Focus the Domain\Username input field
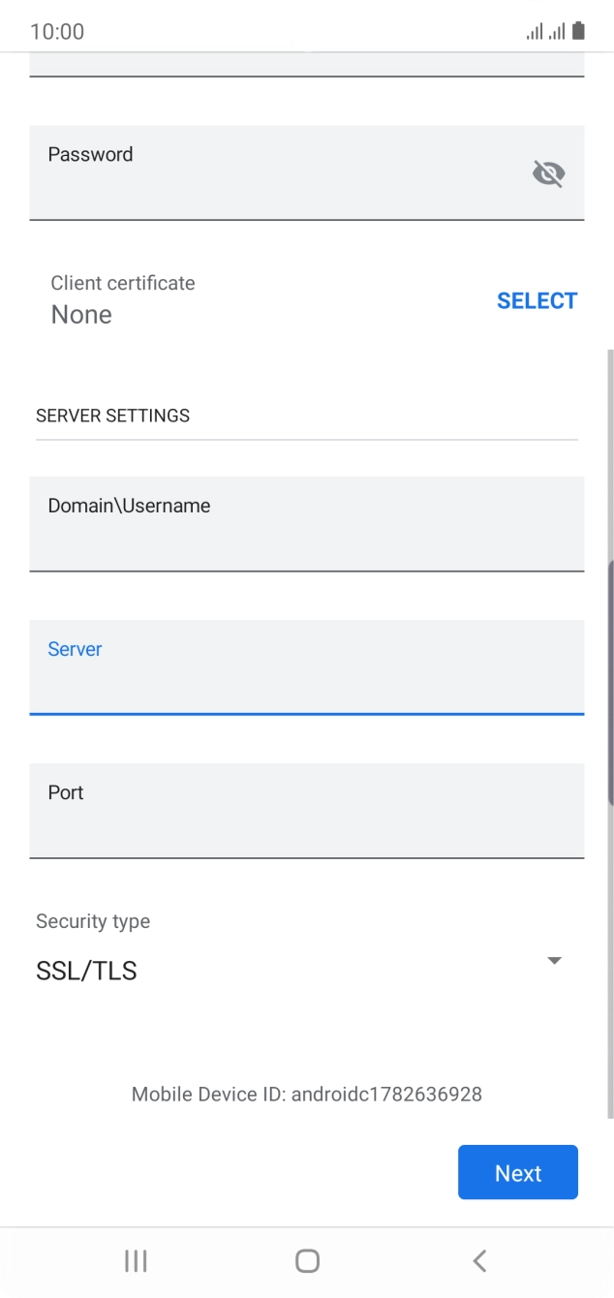This screenshot has width=614, height=1298. [x=307, y=524]
